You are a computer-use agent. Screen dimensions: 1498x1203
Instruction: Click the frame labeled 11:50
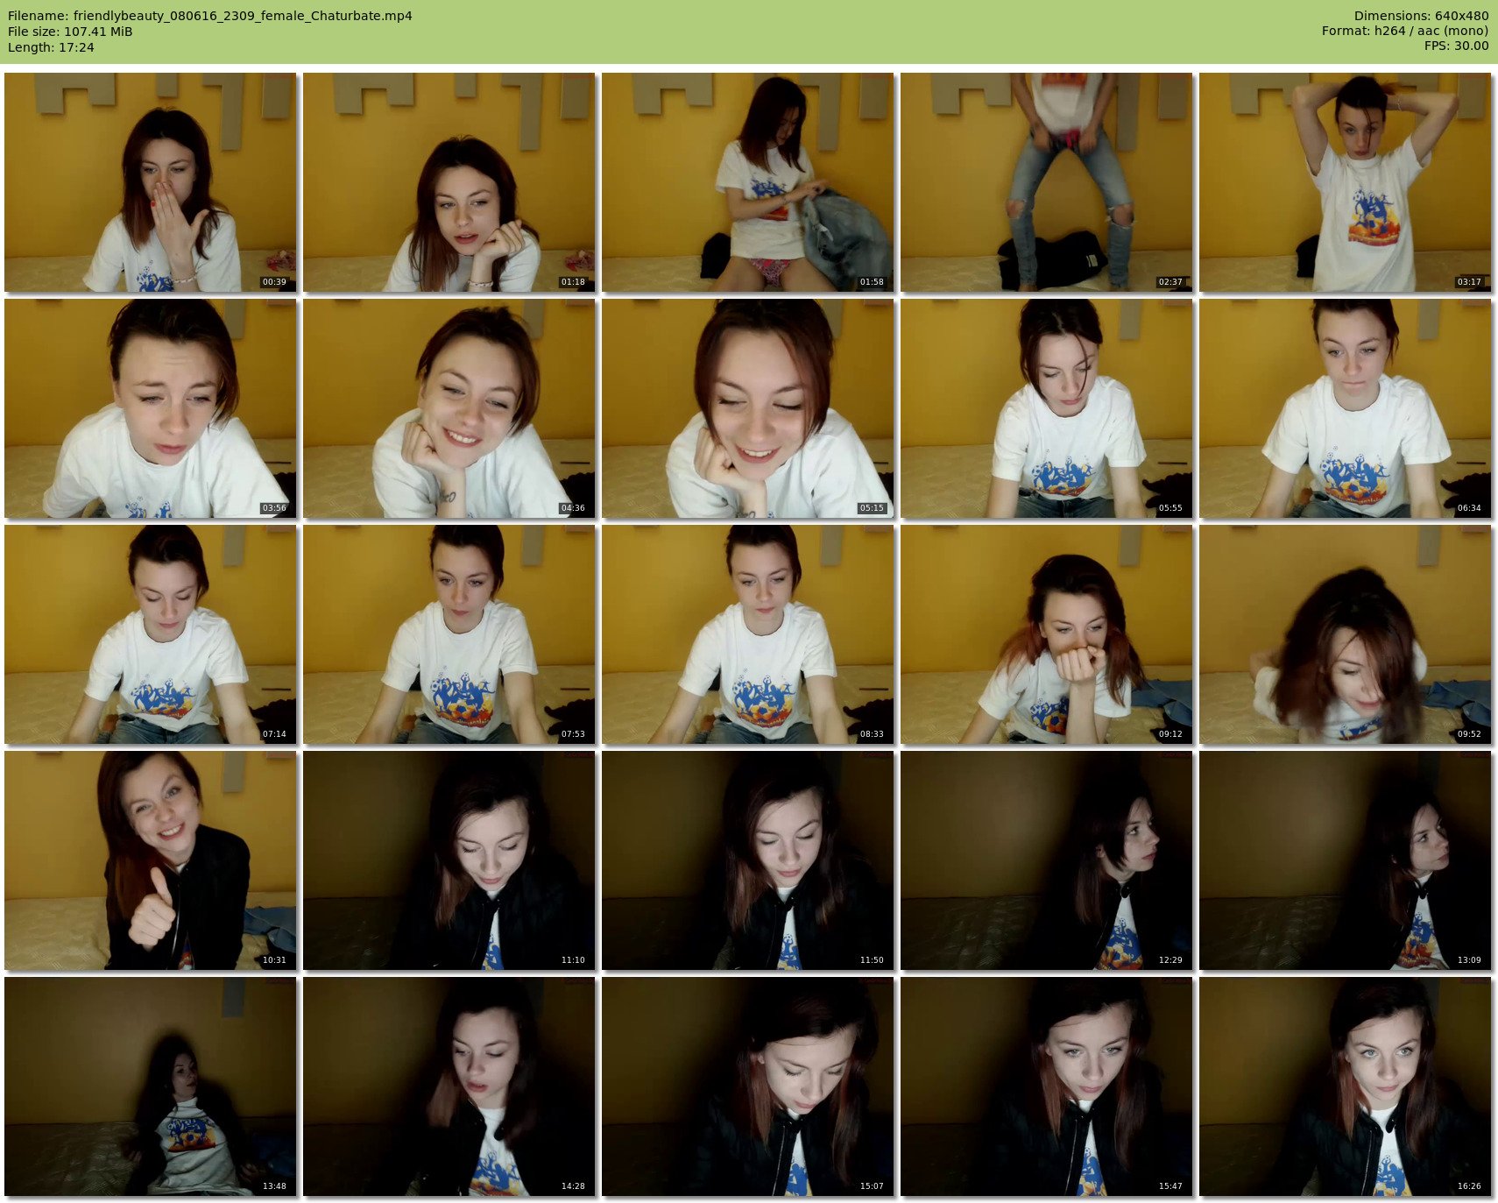[748, 860]
